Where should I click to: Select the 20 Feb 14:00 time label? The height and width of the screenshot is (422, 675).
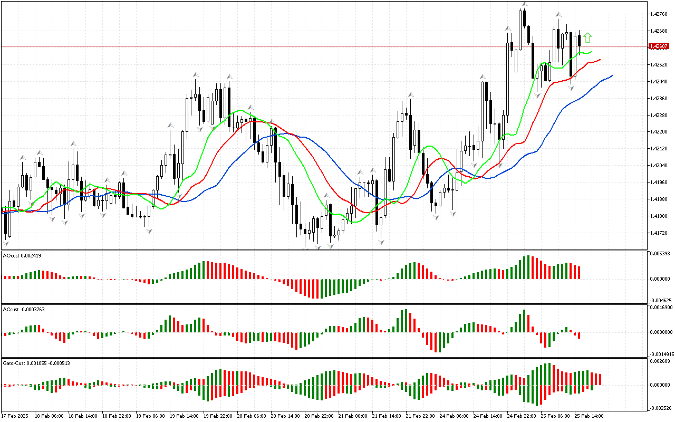[x=285, y=416]
